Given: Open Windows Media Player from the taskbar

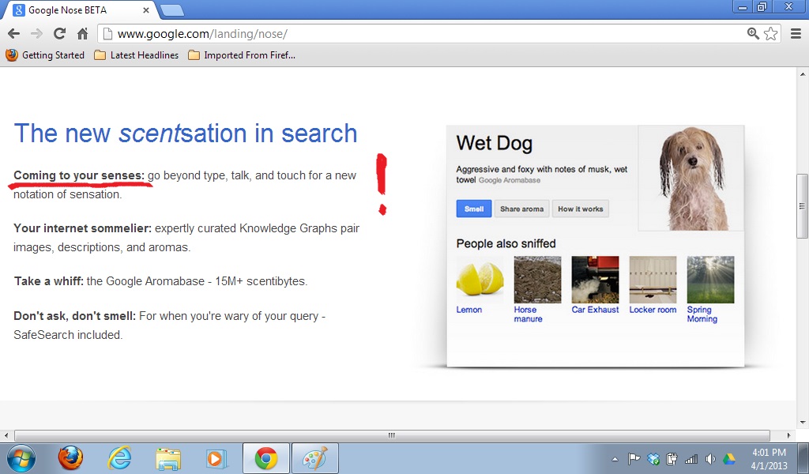Looking at the screenshot, I should tap(217, 458).
